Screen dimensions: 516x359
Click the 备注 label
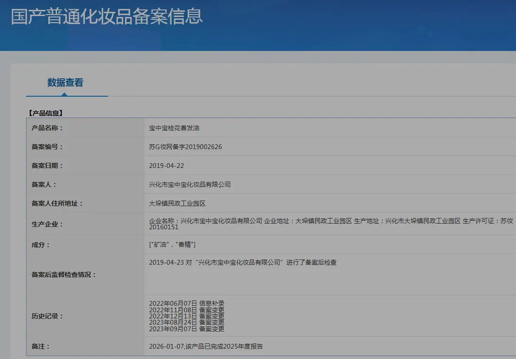(x=41, y=346)
